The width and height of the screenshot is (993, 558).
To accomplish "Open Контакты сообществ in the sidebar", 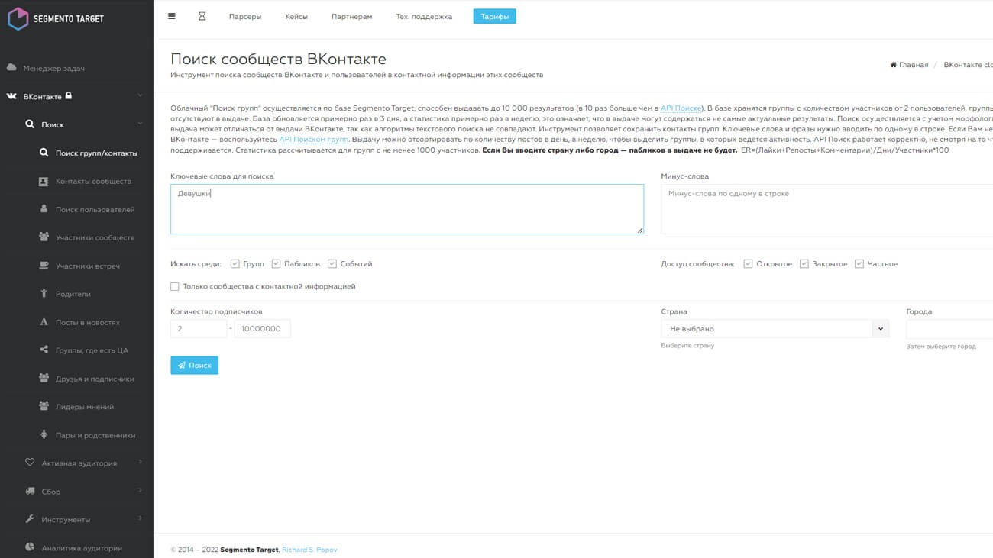I will tap(93, 182).
